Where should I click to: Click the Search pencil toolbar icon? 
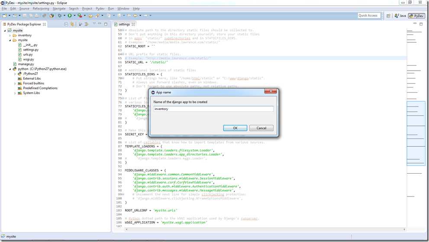(x=97, y=16)
